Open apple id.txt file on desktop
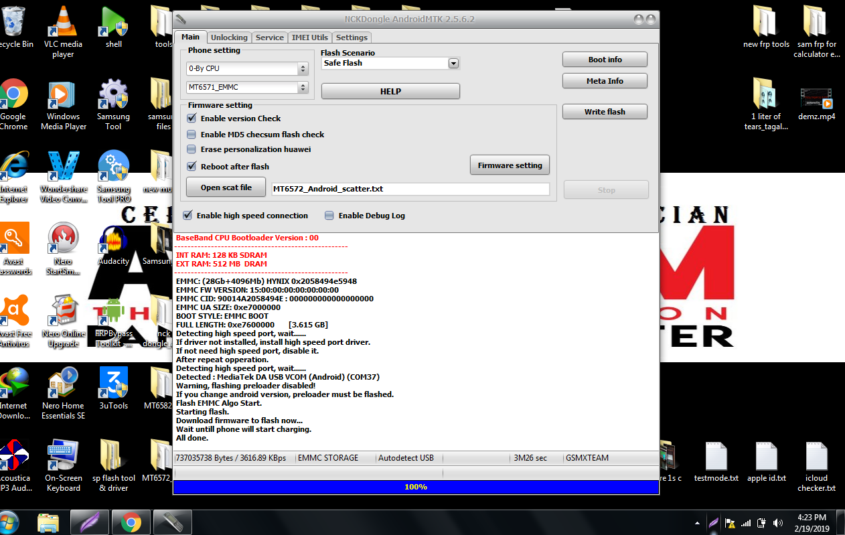The height and width of the screenshot is (535, 845). click(766, 461)
